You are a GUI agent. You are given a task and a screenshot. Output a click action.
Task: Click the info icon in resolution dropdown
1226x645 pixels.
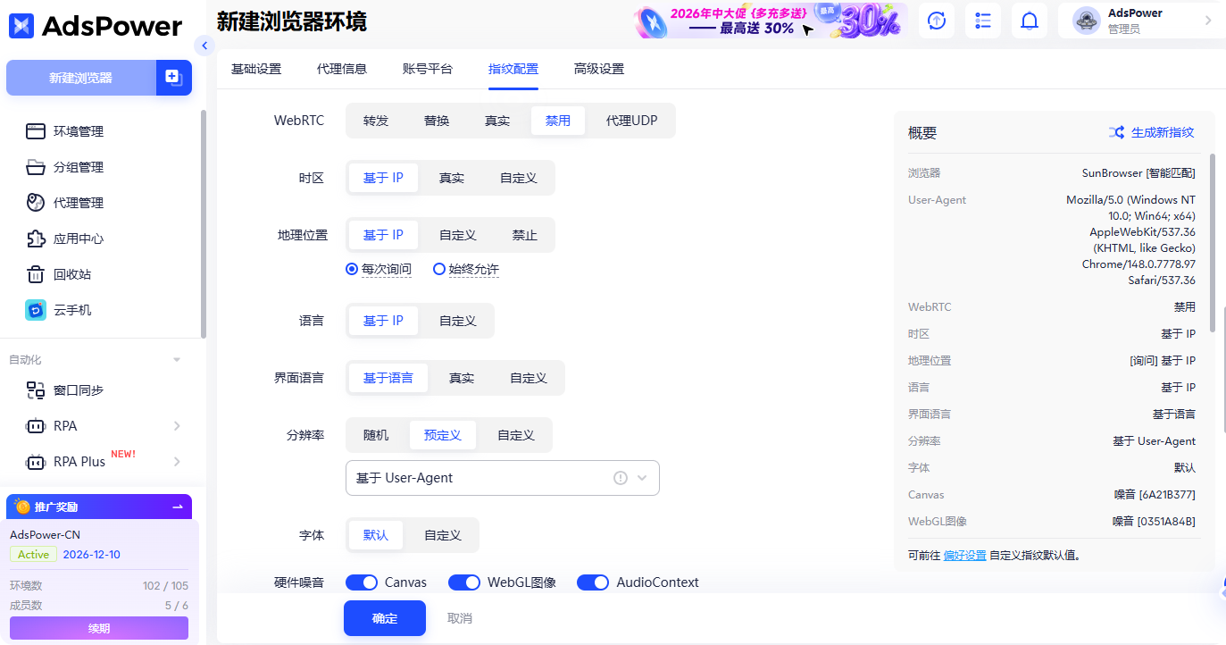[x=621, y=478]
